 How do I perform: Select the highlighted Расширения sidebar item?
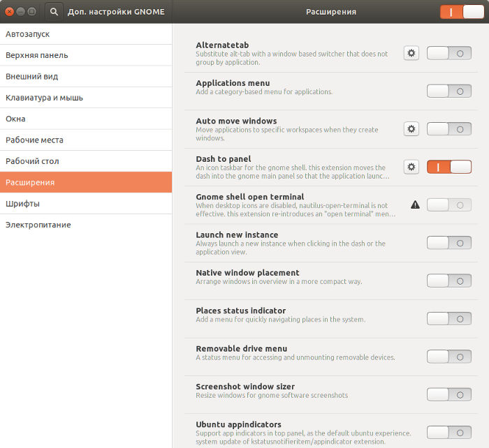click(x=86, y=182)
